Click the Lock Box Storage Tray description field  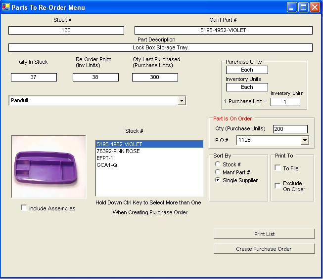pos(160,47)
